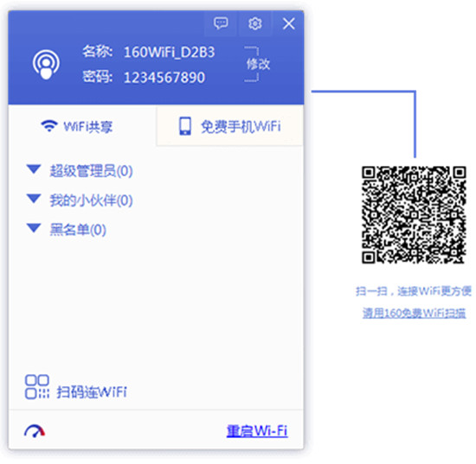Click the 重启Wi-Fi link

(x=257, y=430)
